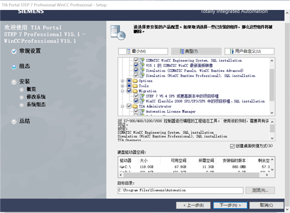
Task: Click the 67.8GB available space cell
Action: click(180, 167)
